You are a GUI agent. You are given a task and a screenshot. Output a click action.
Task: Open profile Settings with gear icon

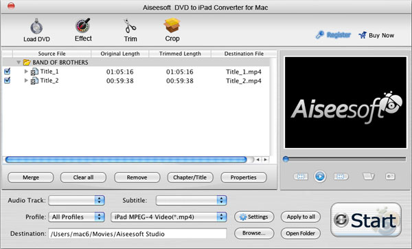pos(254,217)
